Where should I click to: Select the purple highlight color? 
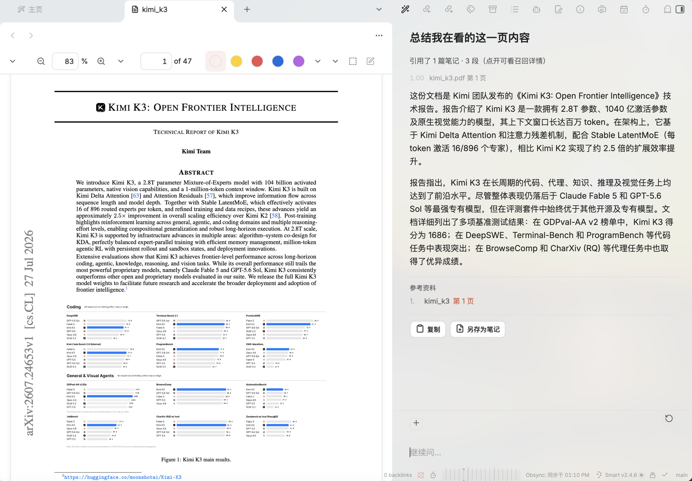(x=299, y=61)
